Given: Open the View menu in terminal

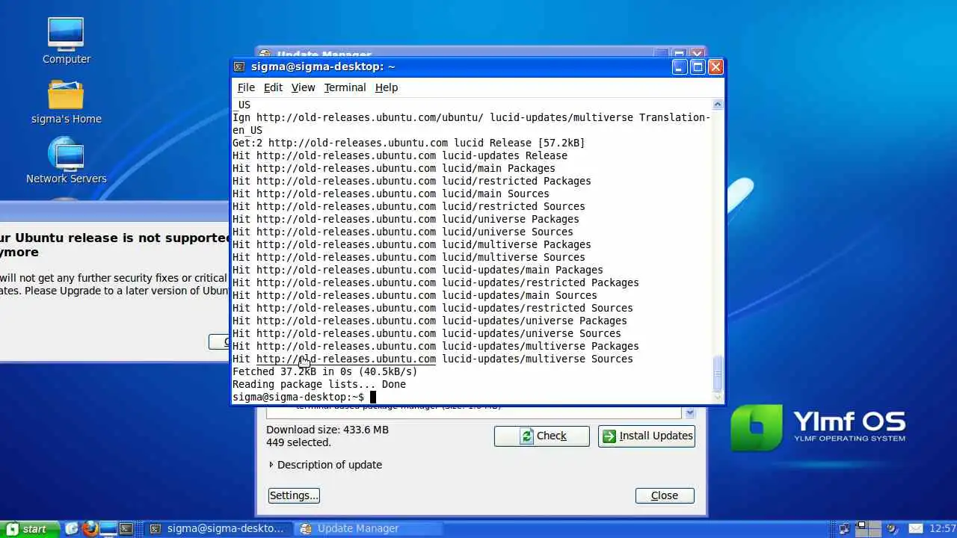Looking at the screenshot, I should pos(303,87).
